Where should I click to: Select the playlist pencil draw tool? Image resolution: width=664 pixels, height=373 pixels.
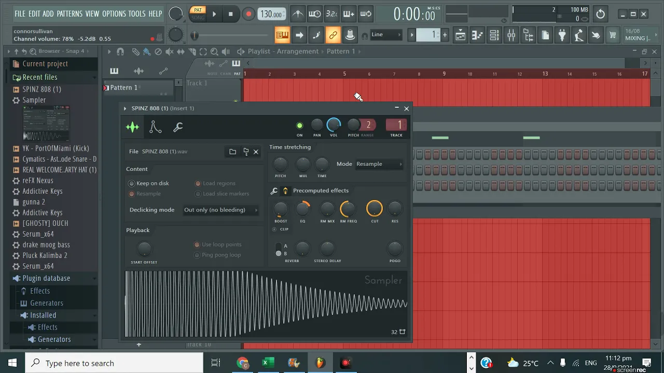(x=135, y=51)
